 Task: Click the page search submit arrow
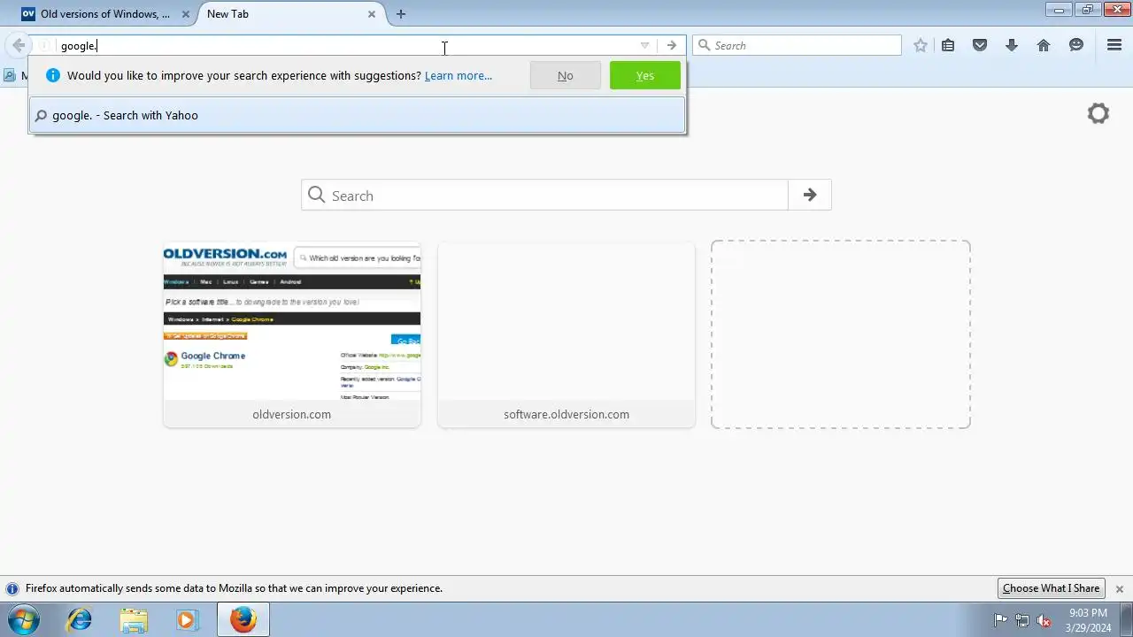(810, 196)
